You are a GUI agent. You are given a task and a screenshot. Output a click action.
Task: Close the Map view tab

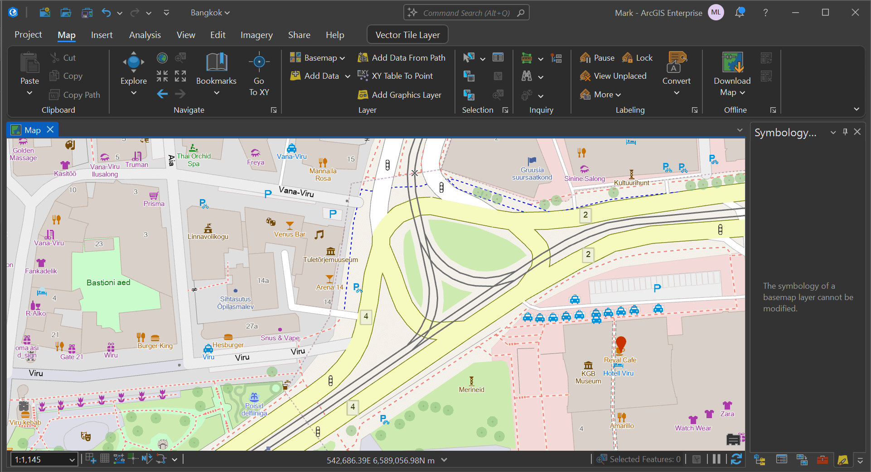tap(50, 129)
